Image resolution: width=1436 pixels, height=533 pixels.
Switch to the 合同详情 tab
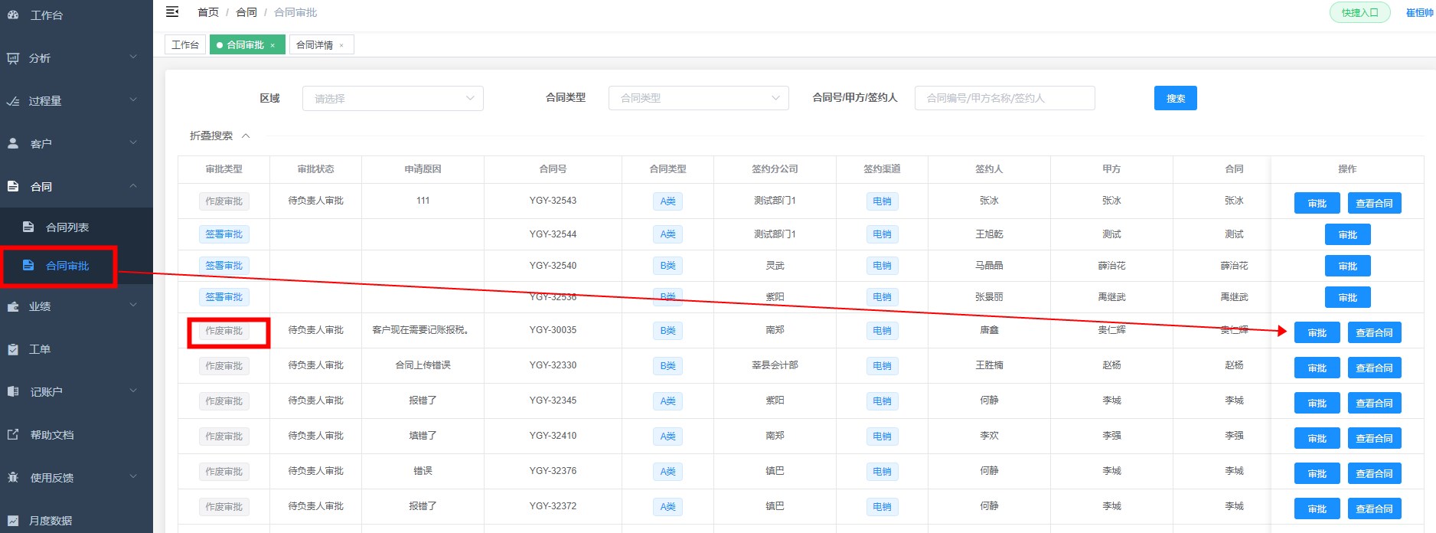click(321, 45)
